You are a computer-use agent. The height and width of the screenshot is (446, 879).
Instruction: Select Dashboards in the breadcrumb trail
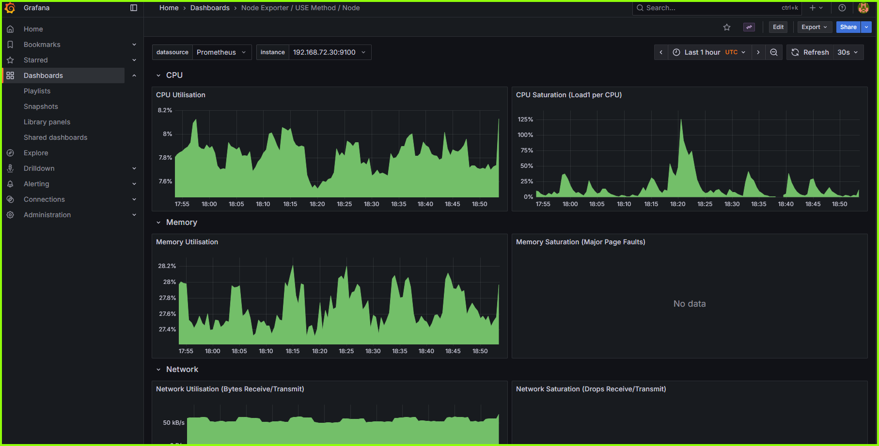coord(210,8)
